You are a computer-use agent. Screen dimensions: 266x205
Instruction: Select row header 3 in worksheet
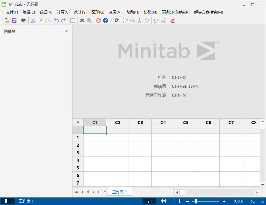tap(78, 153)
